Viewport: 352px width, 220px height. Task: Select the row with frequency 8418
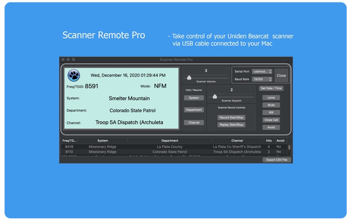pyautogui.click(x=174, y=147)
